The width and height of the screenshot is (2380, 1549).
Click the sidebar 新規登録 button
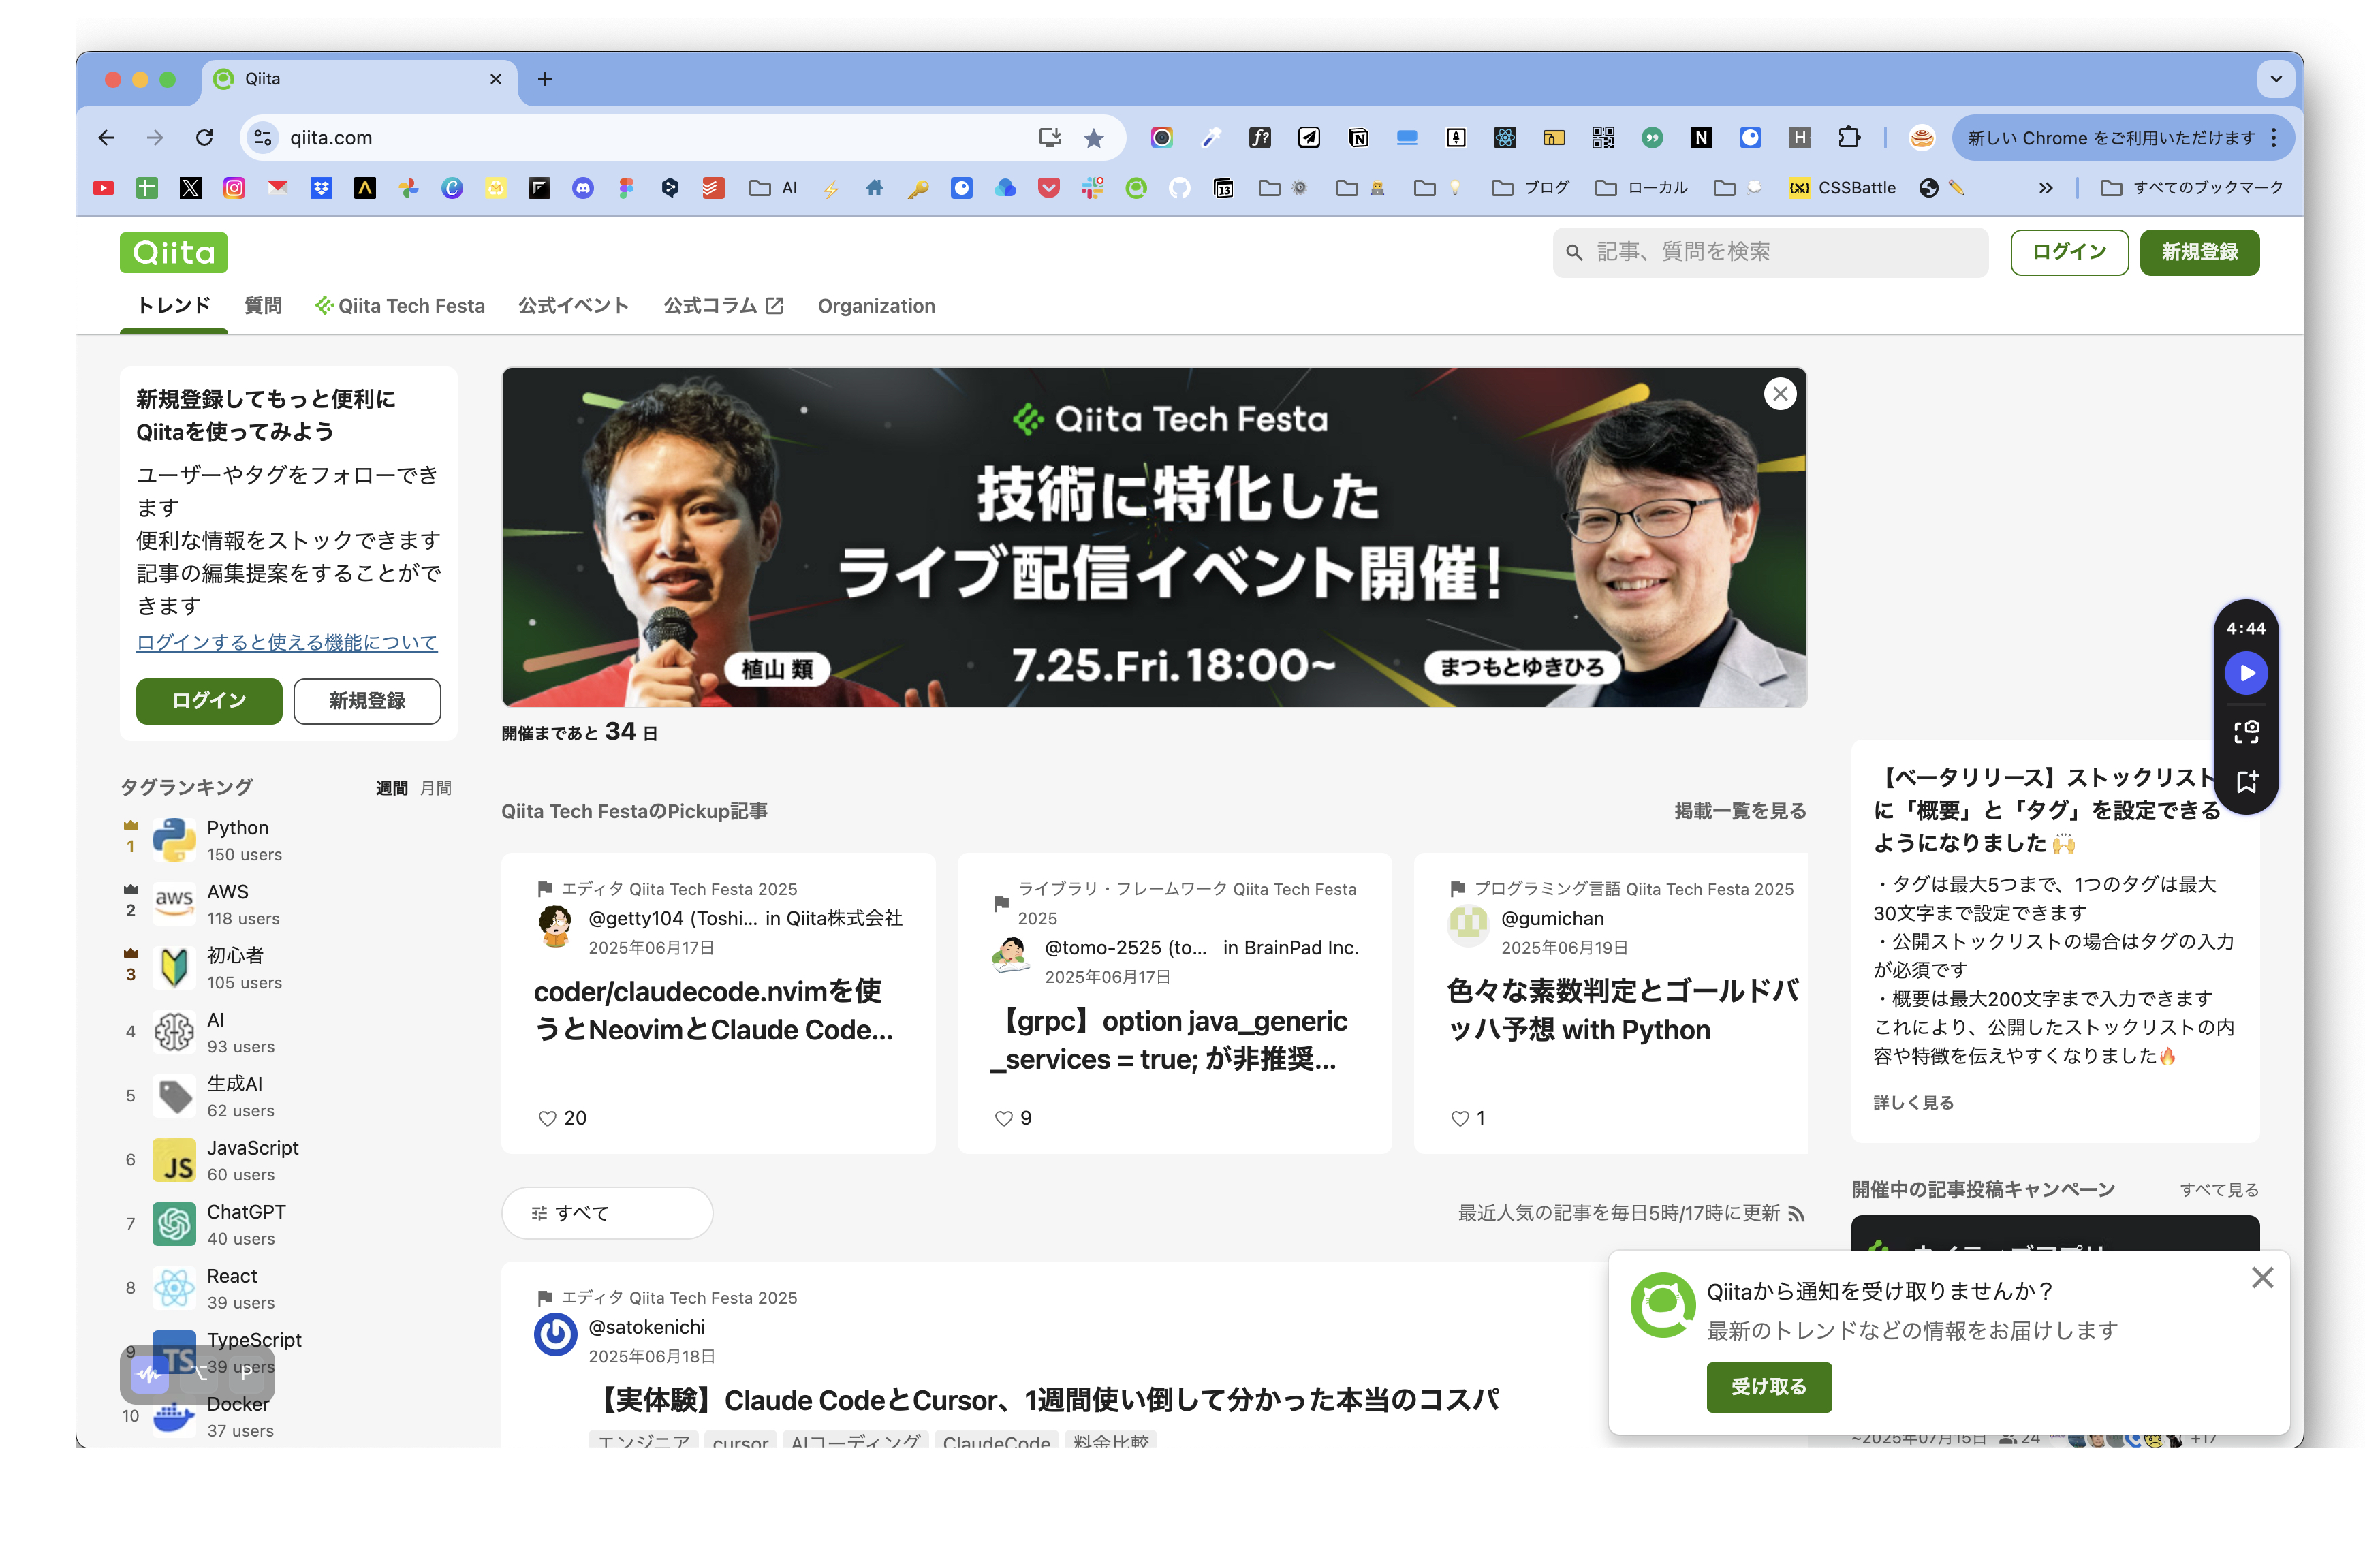[x=367, y=701]
